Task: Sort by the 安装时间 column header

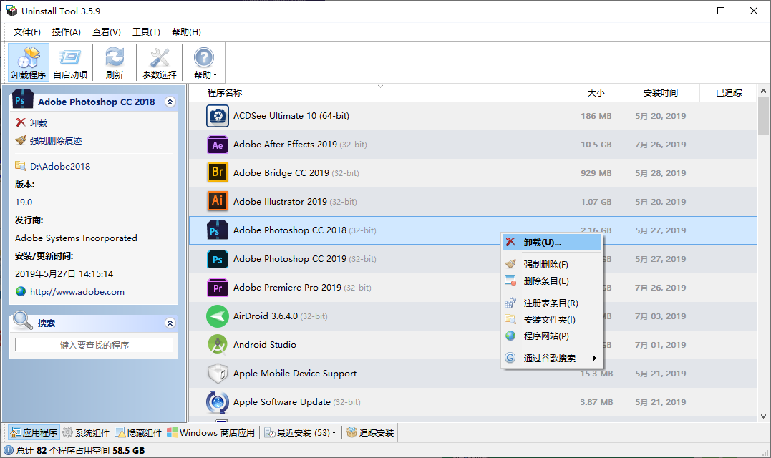Action: [x=660, y=93]
